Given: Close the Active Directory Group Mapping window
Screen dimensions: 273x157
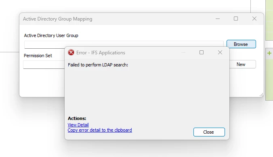Looking at the screenshot, I should 254,19.
